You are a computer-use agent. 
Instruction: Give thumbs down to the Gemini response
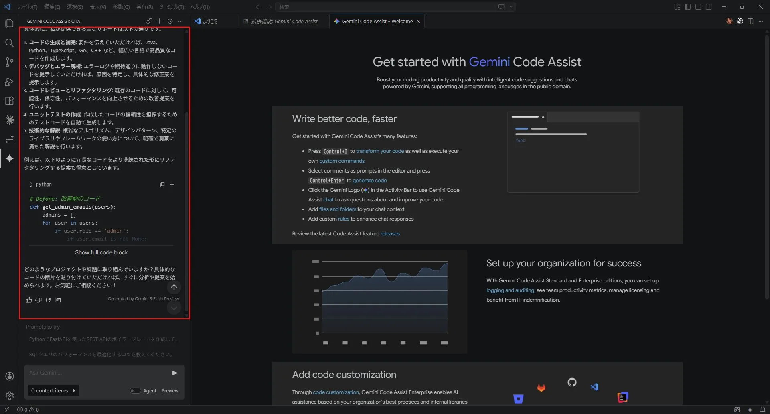38,300
